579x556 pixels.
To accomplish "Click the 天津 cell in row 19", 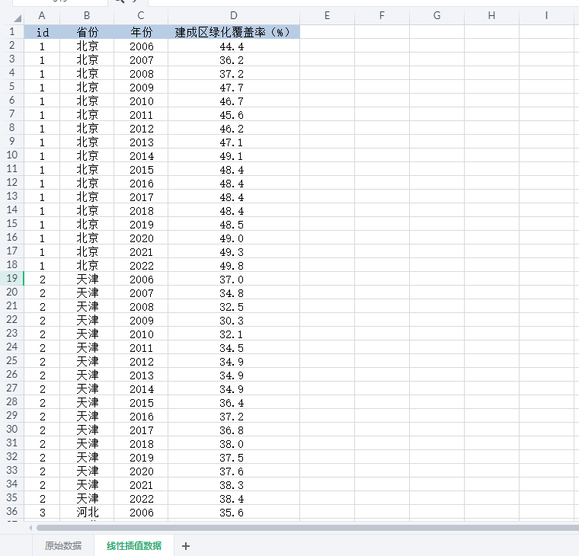I will pyautogui.click(x=87, y=279).
